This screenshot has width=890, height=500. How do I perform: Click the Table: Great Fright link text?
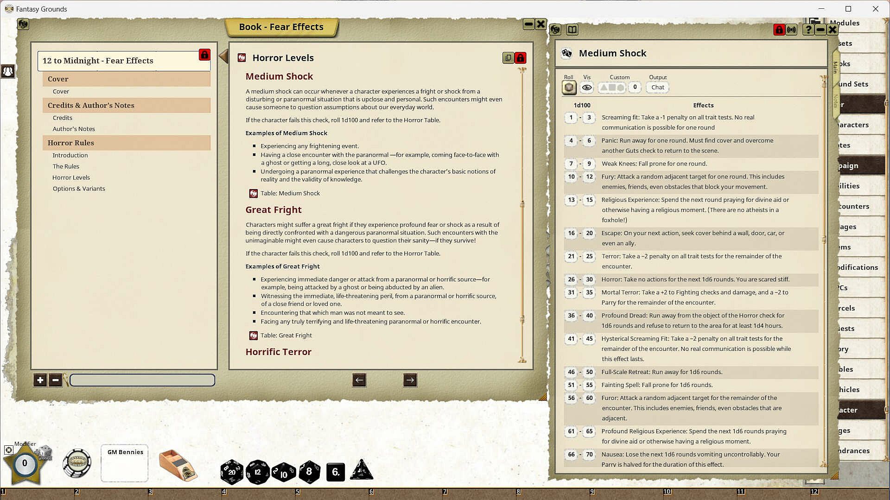click(286, 335)
